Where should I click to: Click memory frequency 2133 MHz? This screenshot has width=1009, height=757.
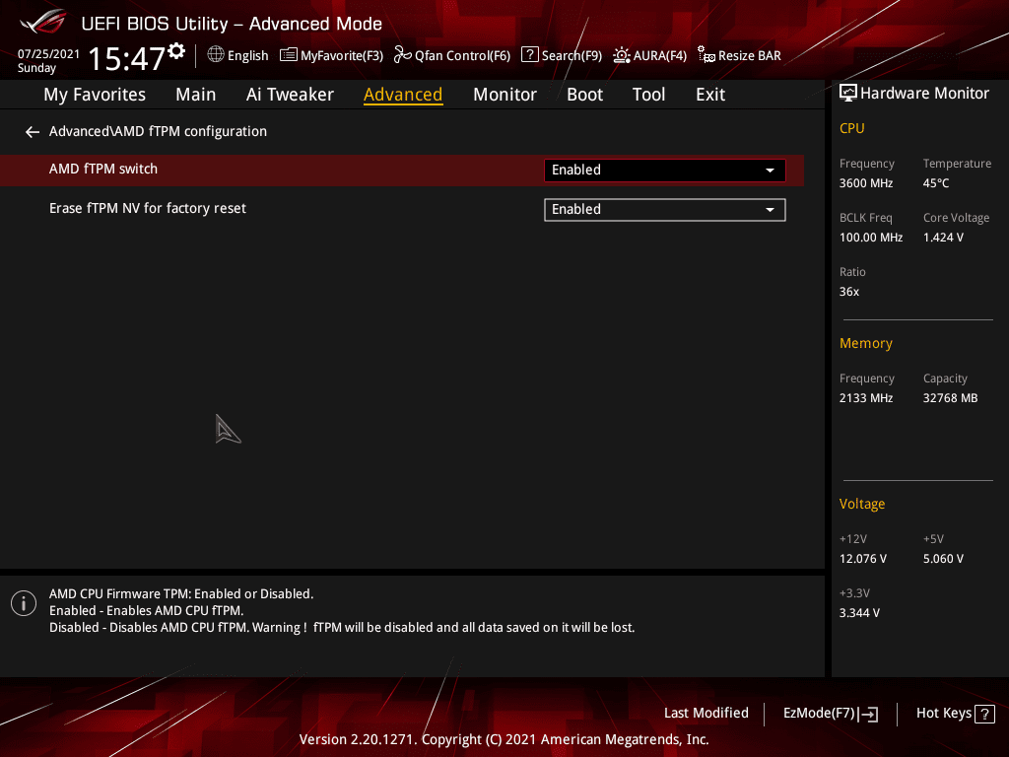(x=865, y=398)
